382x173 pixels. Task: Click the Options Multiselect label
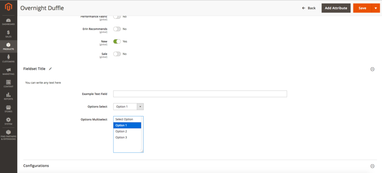tap(94, 120)
